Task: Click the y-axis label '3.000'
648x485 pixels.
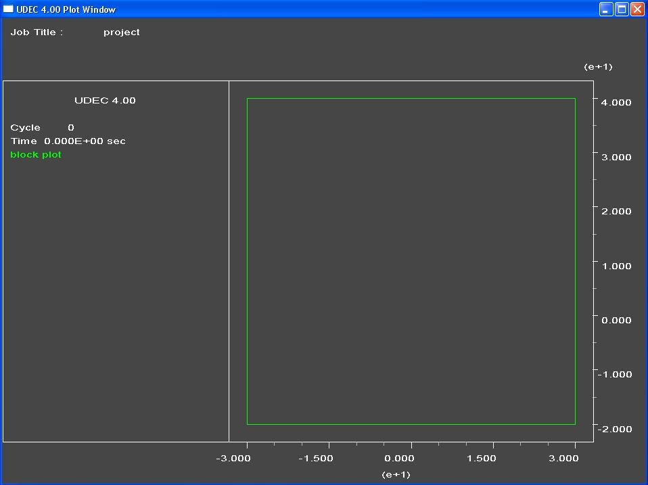Action: coord(616,157)
